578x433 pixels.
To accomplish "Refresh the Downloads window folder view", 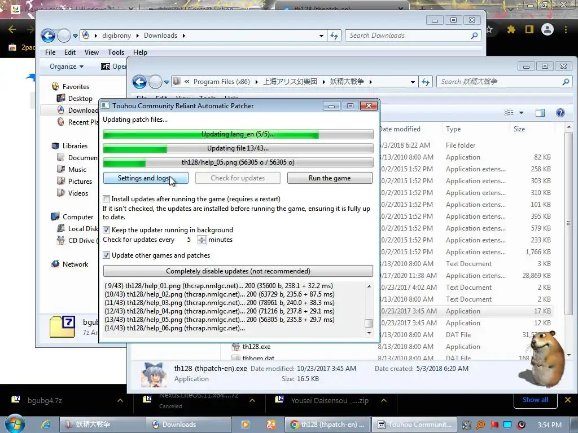I will 334,36.
